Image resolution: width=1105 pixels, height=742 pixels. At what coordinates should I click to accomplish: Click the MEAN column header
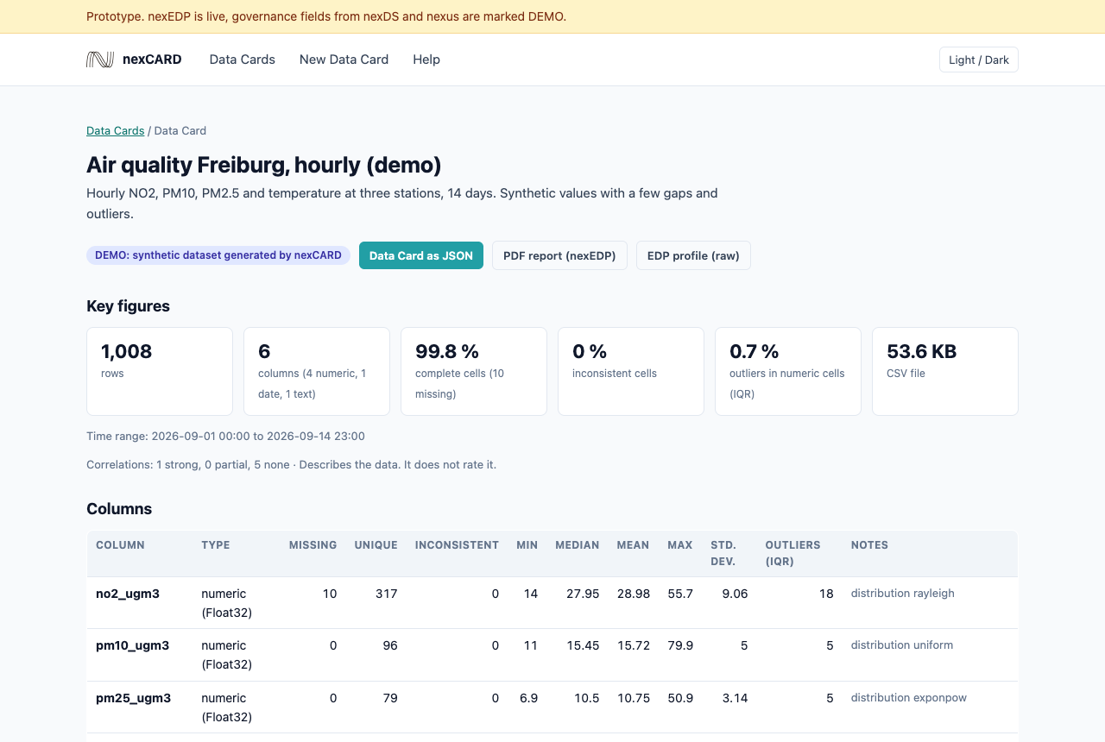click(633, 545)
